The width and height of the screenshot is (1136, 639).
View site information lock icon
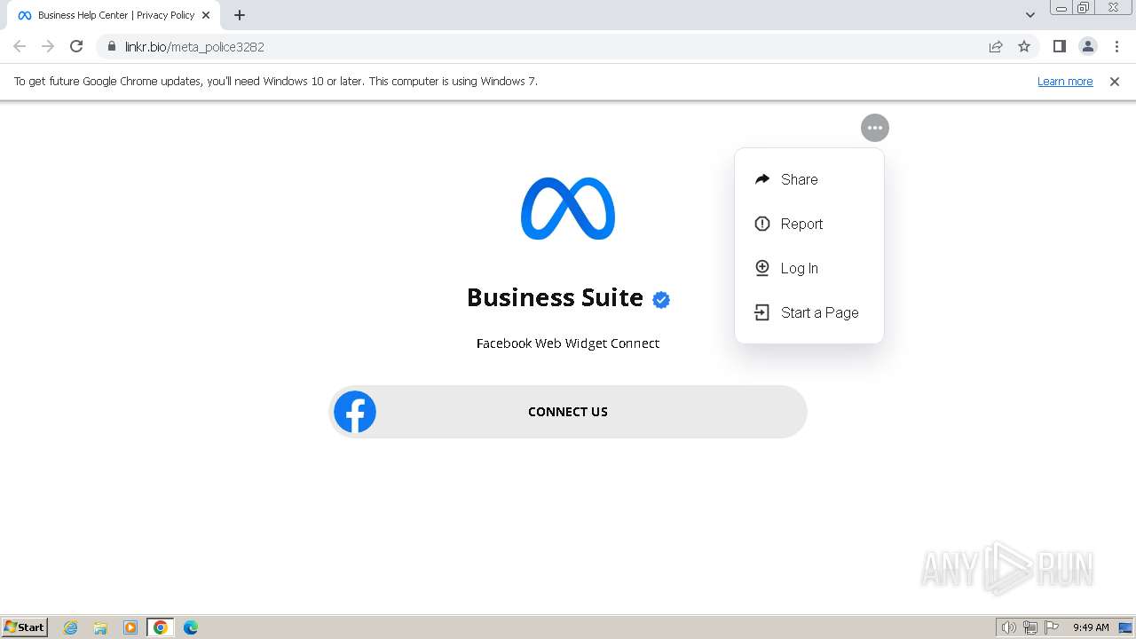pyautogui.click(x=112, y=46)
